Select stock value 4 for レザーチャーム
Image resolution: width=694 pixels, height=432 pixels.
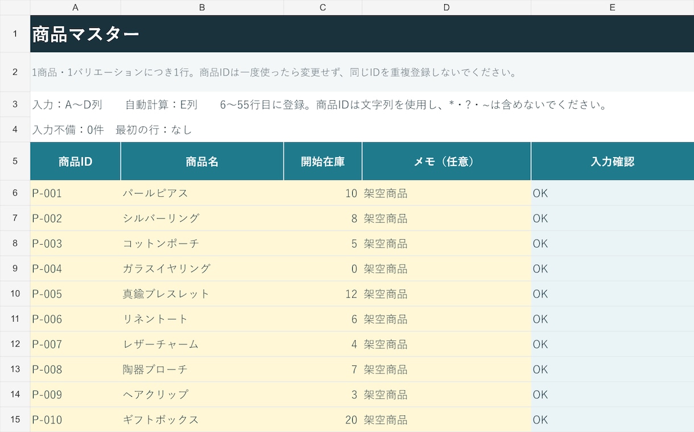323,344
